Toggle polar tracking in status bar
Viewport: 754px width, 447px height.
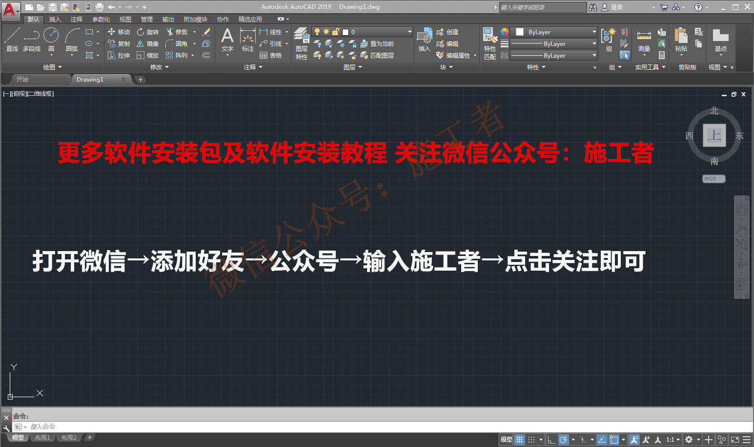[563, 440]
